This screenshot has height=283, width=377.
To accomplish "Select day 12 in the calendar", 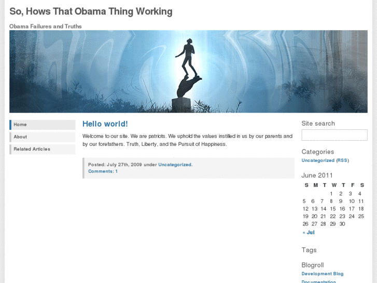I will [305, 209].
